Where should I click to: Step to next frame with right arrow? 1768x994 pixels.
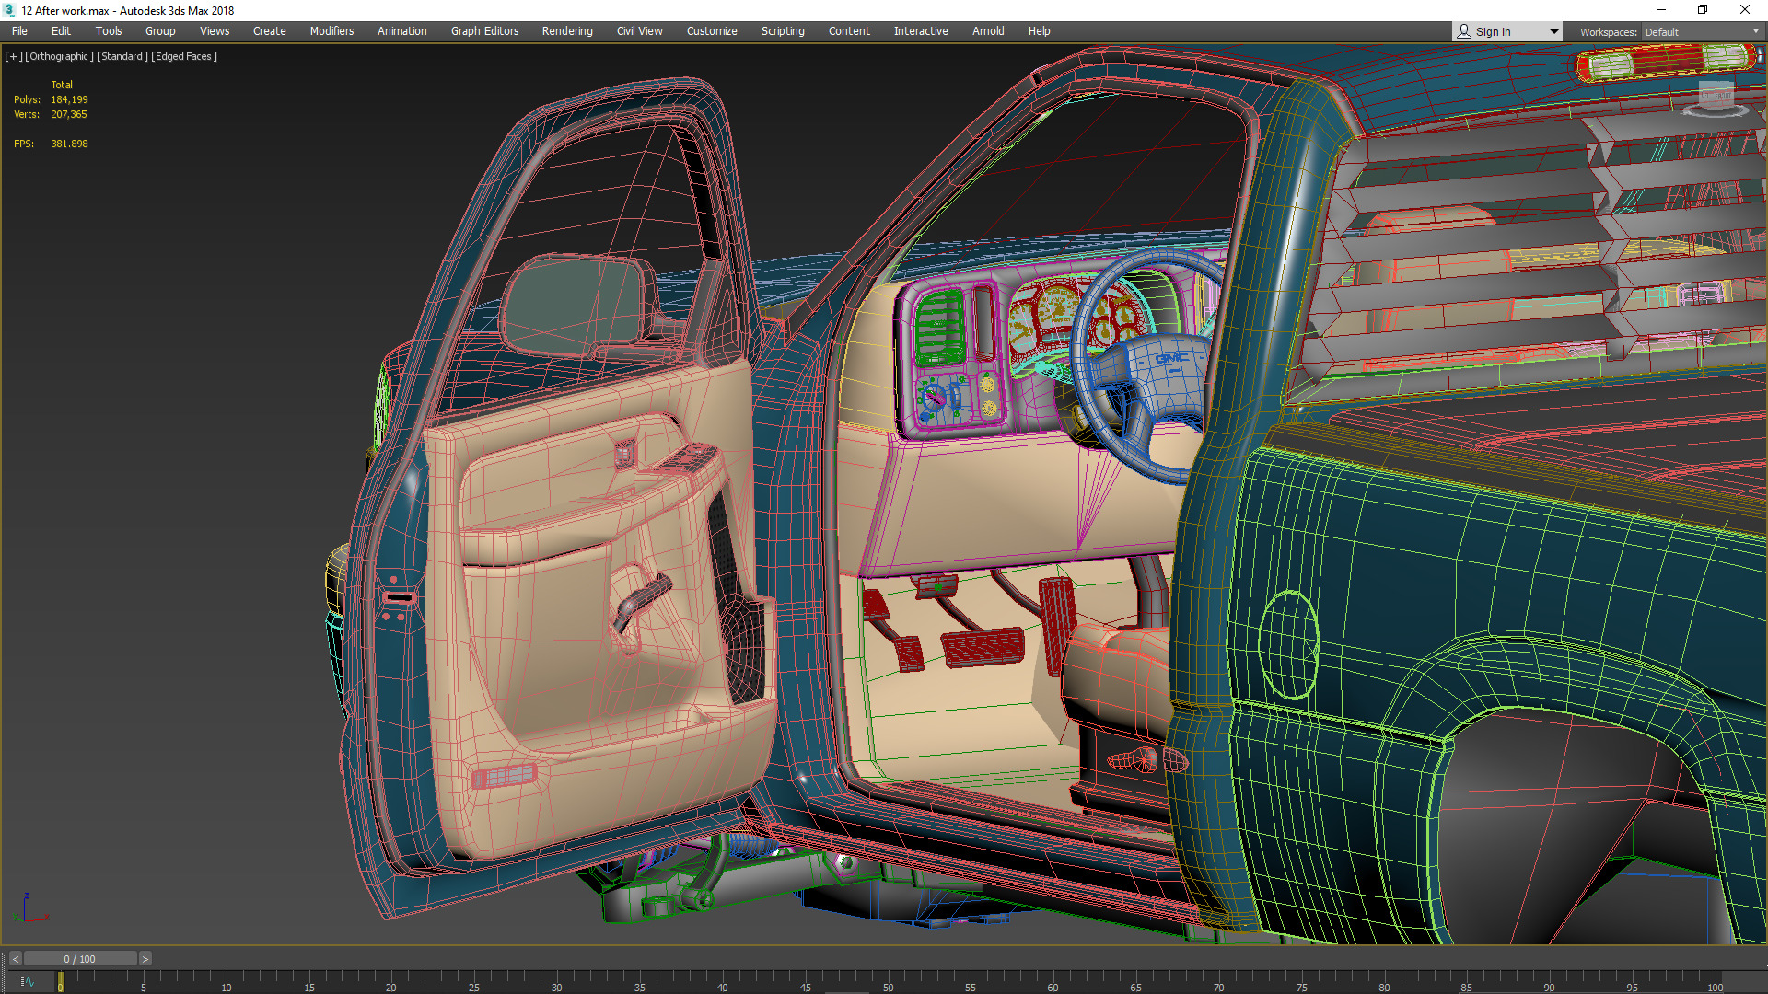click(145, 959)
